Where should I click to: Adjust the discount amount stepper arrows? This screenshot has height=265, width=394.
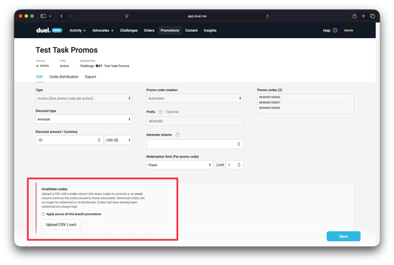pos(99,140)
